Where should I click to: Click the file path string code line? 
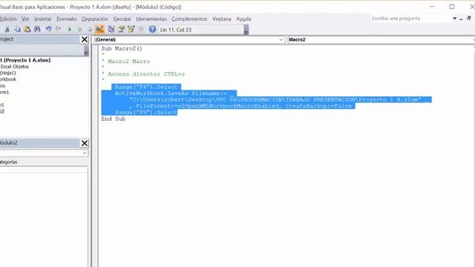(275, 99)
